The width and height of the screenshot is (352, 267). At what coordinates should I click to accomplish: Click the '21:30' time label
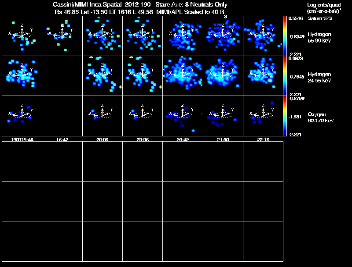click(x=223, y=139)
